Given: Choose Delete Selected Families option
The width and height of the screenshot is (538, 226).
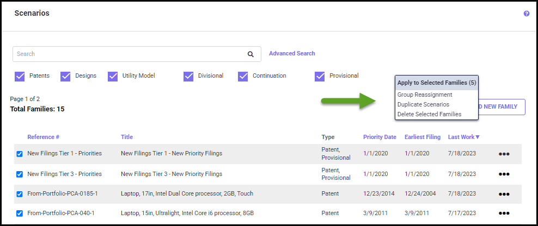Looking at the screenshot, I should [x=429, y=114].
